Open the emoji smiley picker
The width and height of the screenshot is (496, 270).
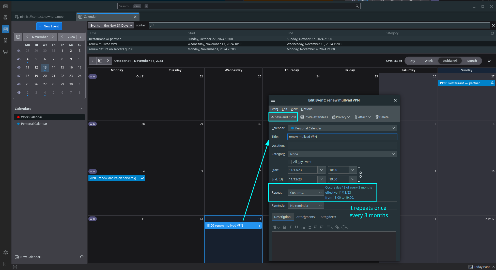(345, 227)
